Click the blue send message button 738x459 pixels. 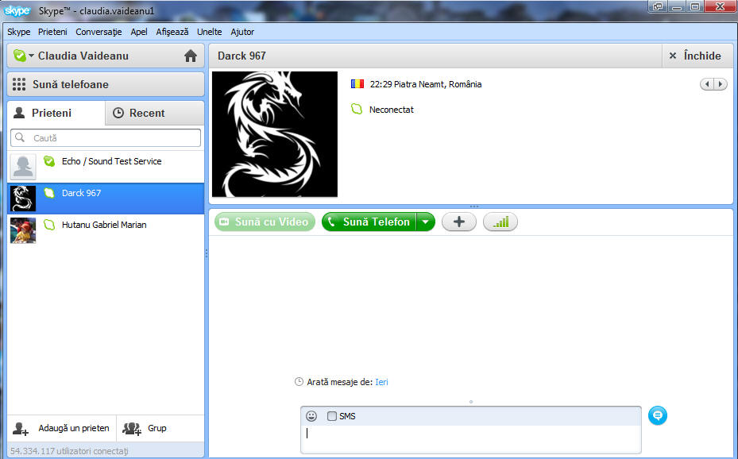pyautogui.click(x=657, y=415)
